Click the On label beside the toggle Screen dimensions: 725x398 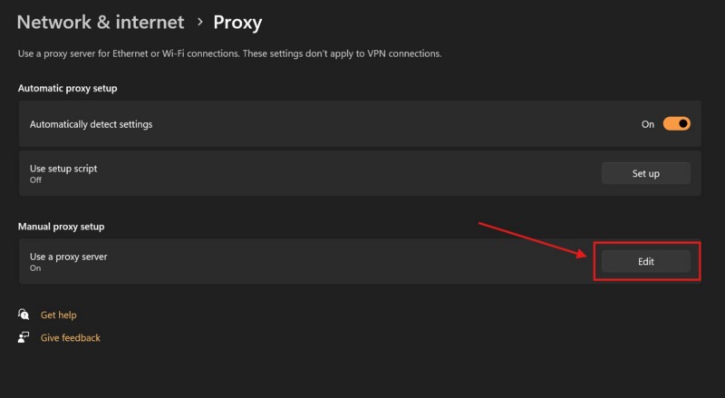pos(648,124)
